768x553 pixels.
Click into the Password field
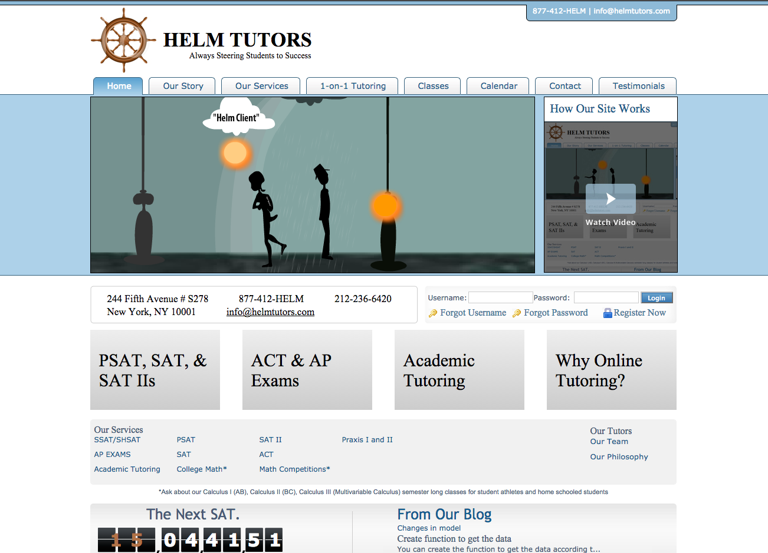[606, 298]
